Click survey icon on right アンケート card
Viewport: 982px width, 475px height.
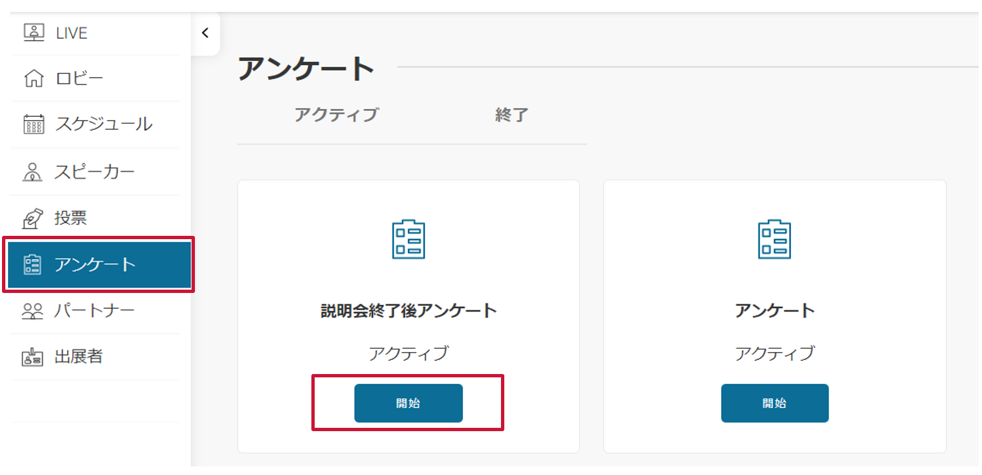pos(774,239)
